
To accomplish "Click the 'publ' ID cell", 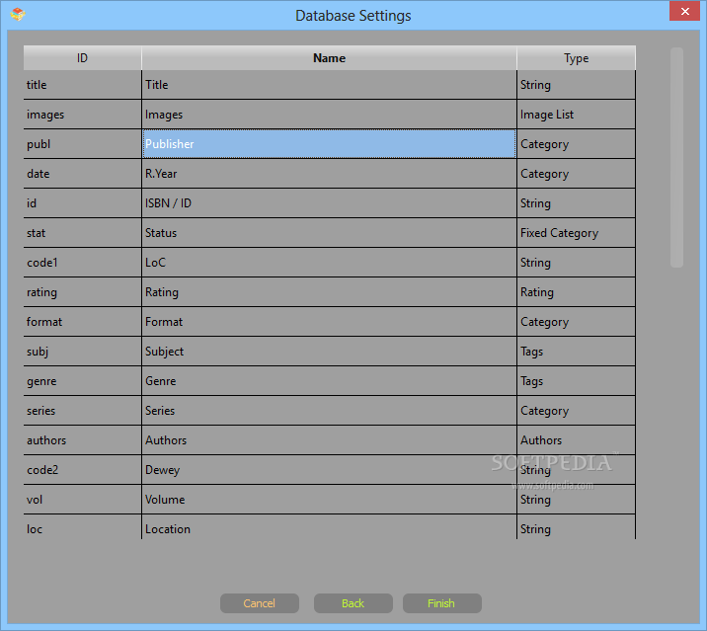I will (83, 144).
